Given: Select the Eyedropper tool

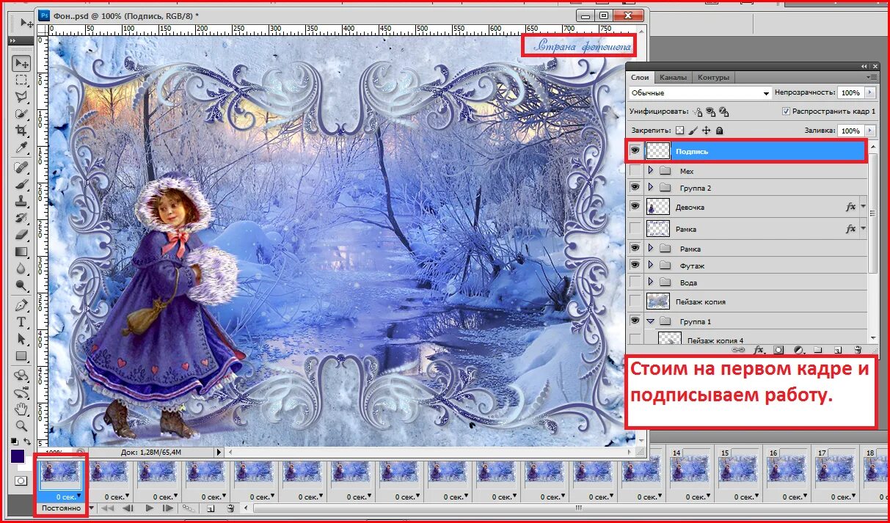Looking at the screenshot, I should [x=21, y=148].
